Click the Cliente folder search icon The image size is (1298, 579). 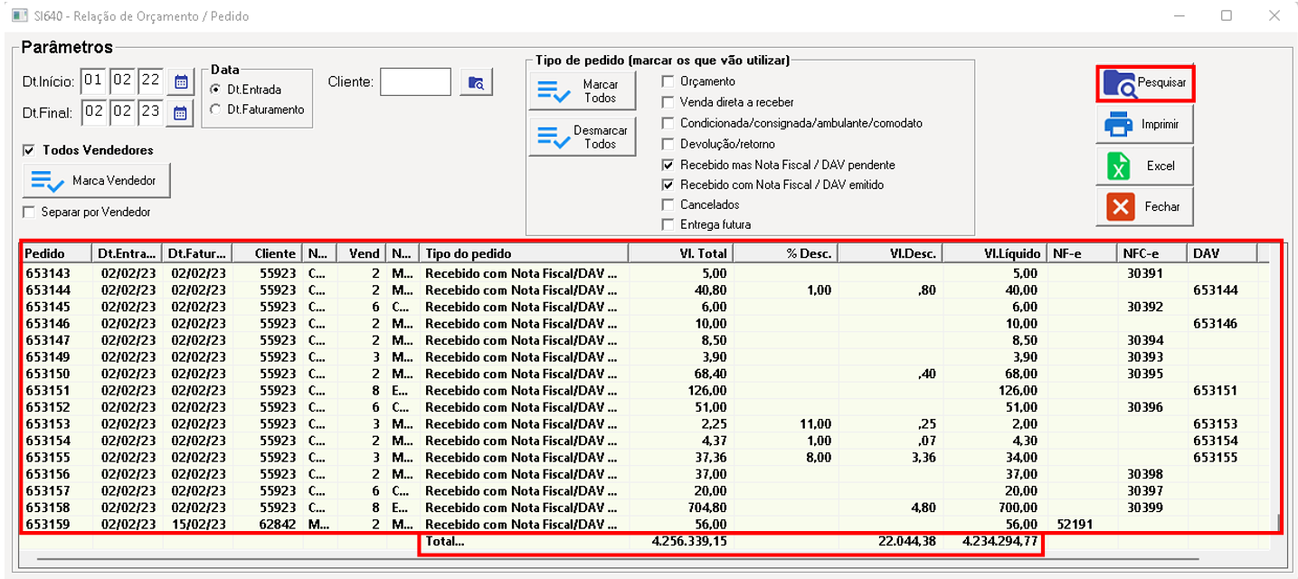(x=476, y=82)
